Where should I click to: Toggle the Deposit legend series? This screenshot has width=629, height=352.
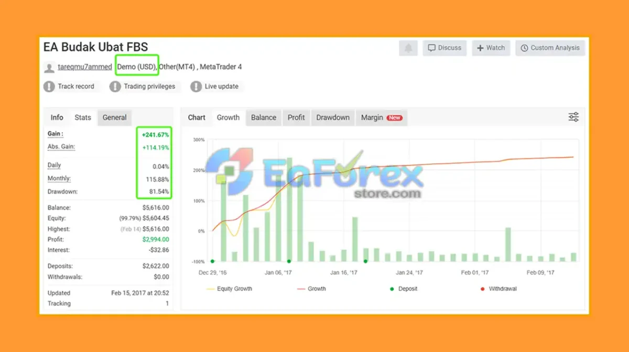pyautogui.click(x=403, y=289)
